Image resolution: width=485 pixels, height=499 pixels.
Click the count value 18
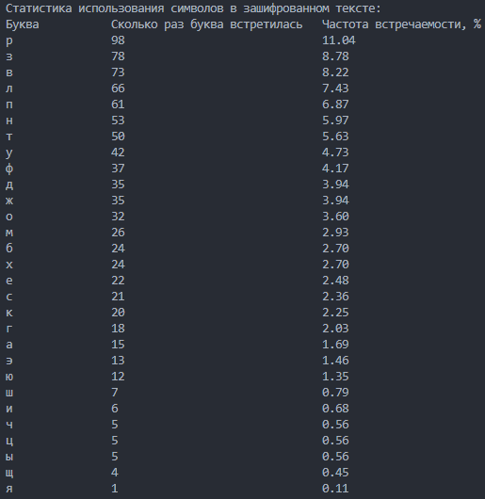point(118,329)
